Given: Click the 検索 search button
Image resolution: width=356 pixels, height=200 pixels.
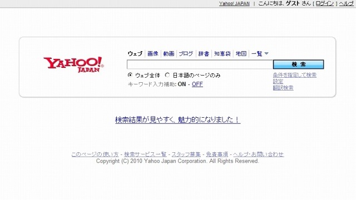Looking at the screenshot, I should click(x=298, y=64).
